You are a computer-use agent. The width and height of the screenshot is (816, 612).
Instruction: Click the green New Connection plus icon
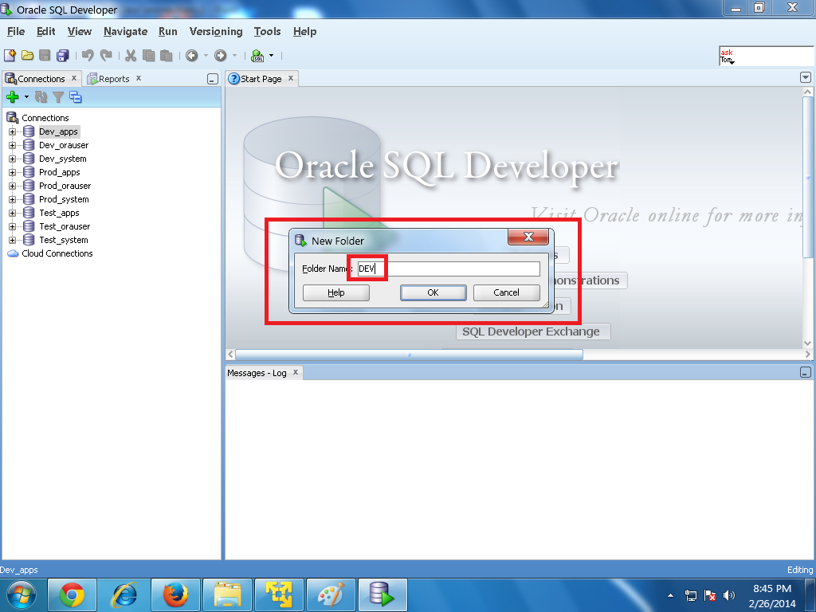click(x=13, y=96)
